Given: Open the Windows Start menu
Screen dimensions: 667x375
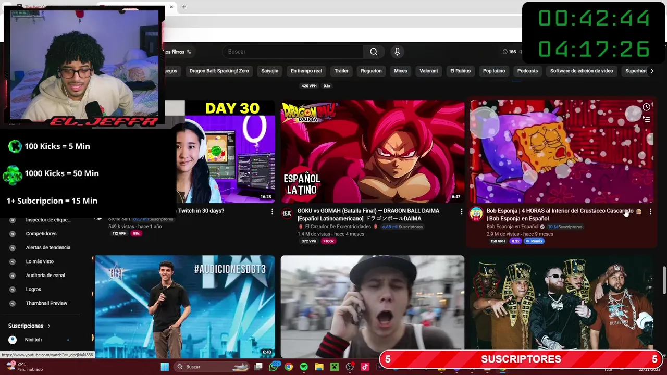Looking at the screenshot, I should coord(165,367).
